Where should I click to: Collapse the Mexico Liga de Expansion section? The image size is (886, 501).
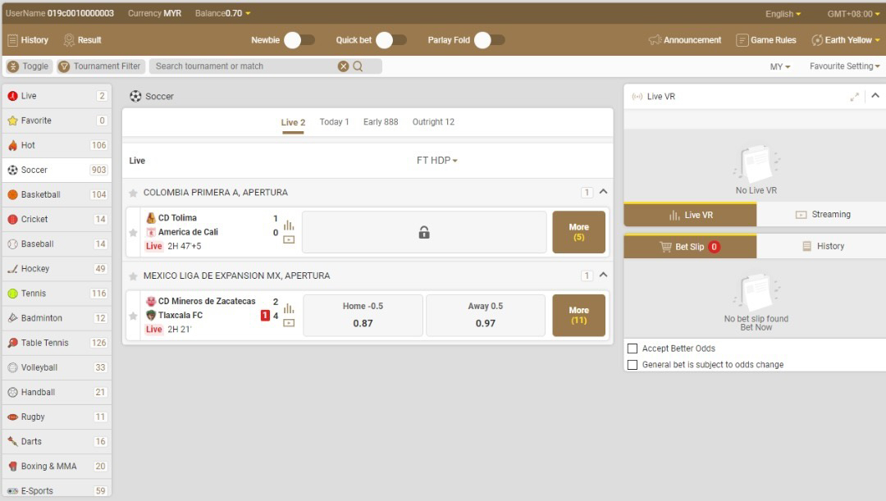604,276
